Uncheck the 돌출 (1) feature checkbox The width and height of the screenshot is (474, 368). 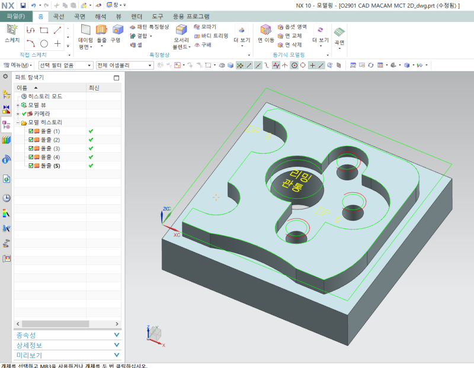pos(31,131)
